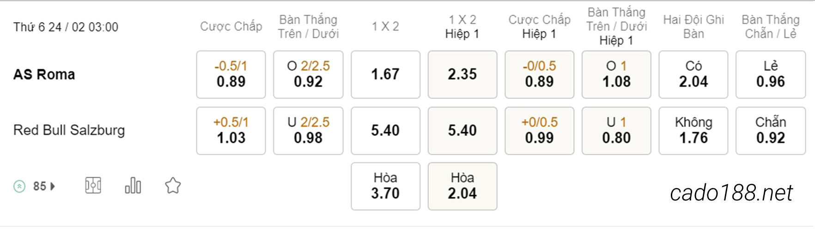Open the football pitch lineup icon

click(x=93, y=186)
